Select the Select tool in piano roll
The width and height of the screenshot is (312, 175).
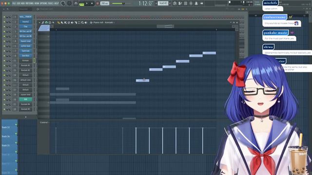(79, 23)
